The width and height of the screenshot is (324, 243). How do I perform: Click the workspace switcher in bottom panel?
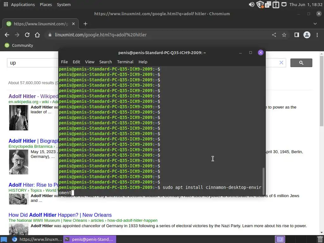coord(280,239)
